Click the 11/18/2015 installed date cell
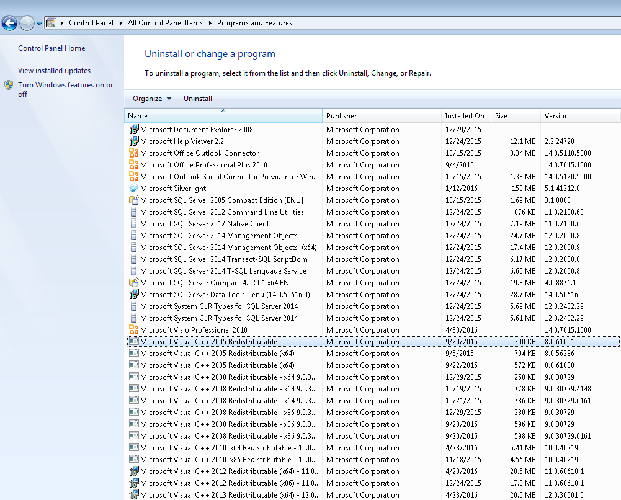The image size is (621, 500). point(463,459)
